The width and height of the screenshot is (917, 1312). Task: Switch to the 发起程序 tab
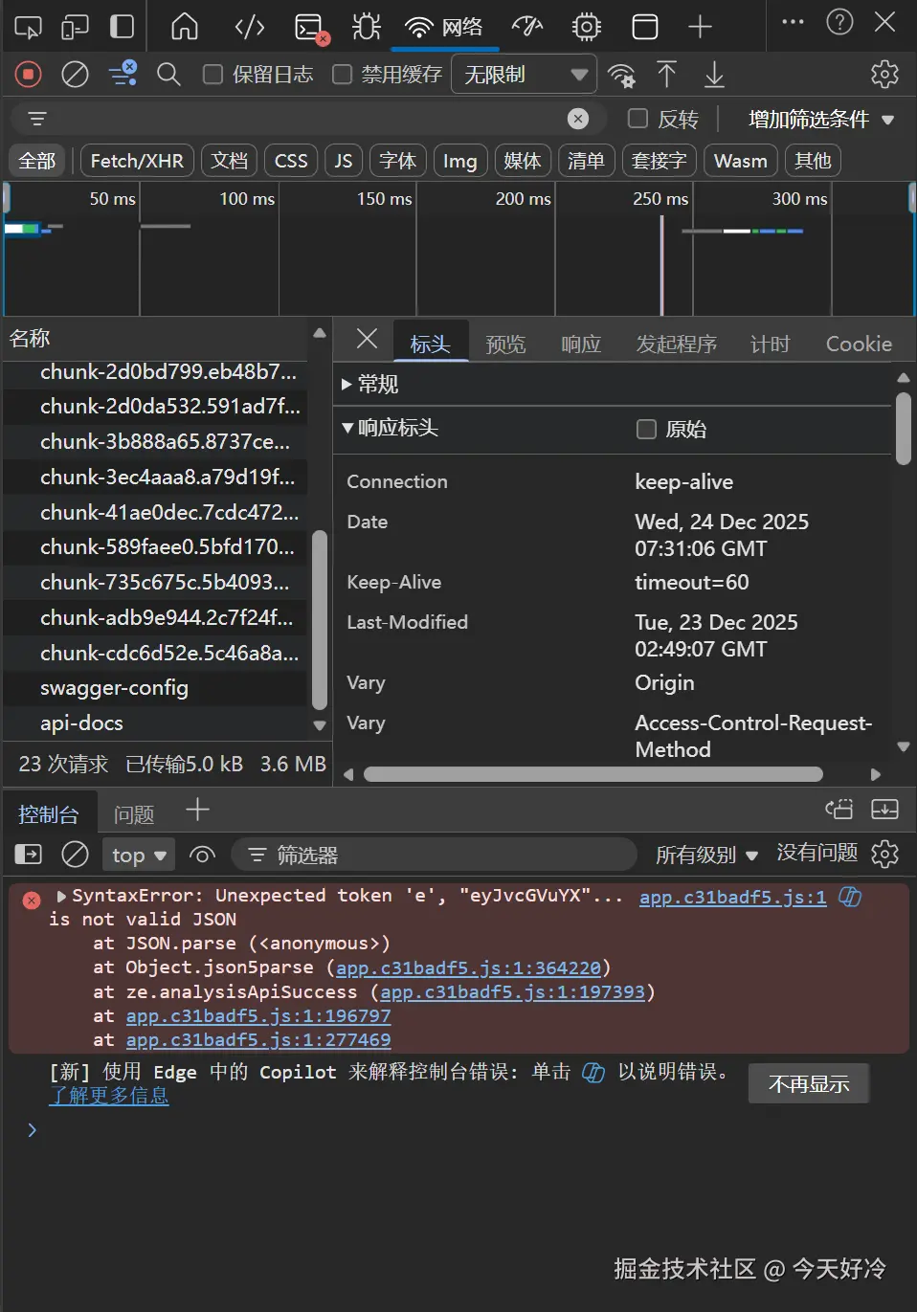pos(677,344)
